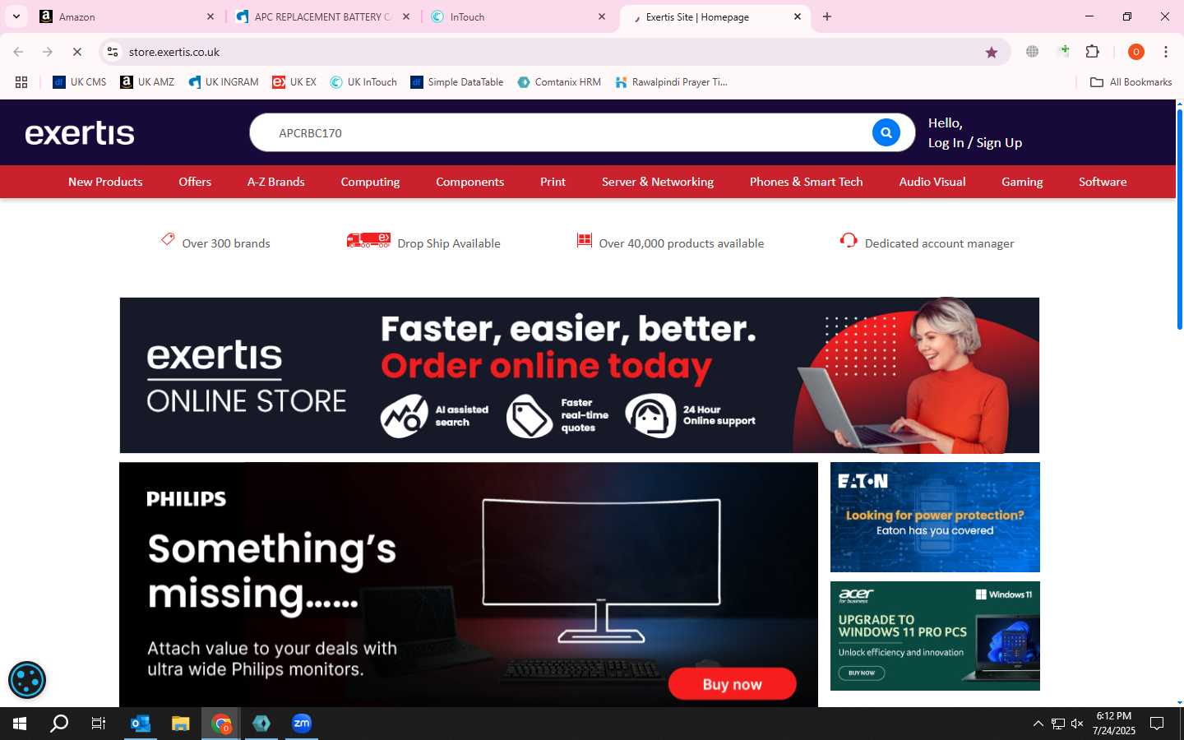The width and height of the screenshot is (1184, 740).
Task: Switch to the InTouch tab
Action: tap(518, 16)
